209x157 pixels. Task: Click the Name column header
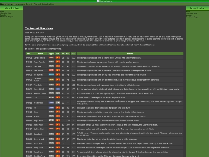[40, 53]
